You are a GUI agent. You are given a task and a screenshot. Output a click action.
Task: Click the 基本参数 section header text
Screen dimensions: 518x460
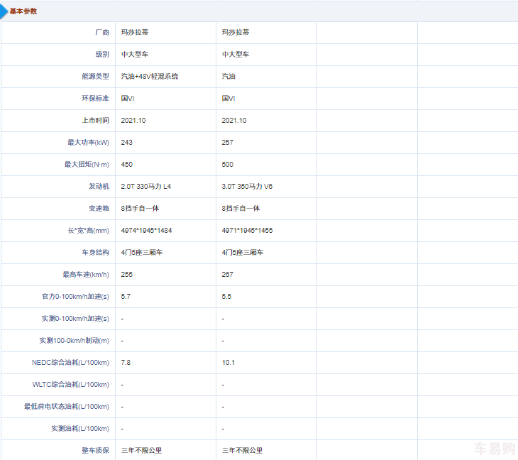pos(23,11)
